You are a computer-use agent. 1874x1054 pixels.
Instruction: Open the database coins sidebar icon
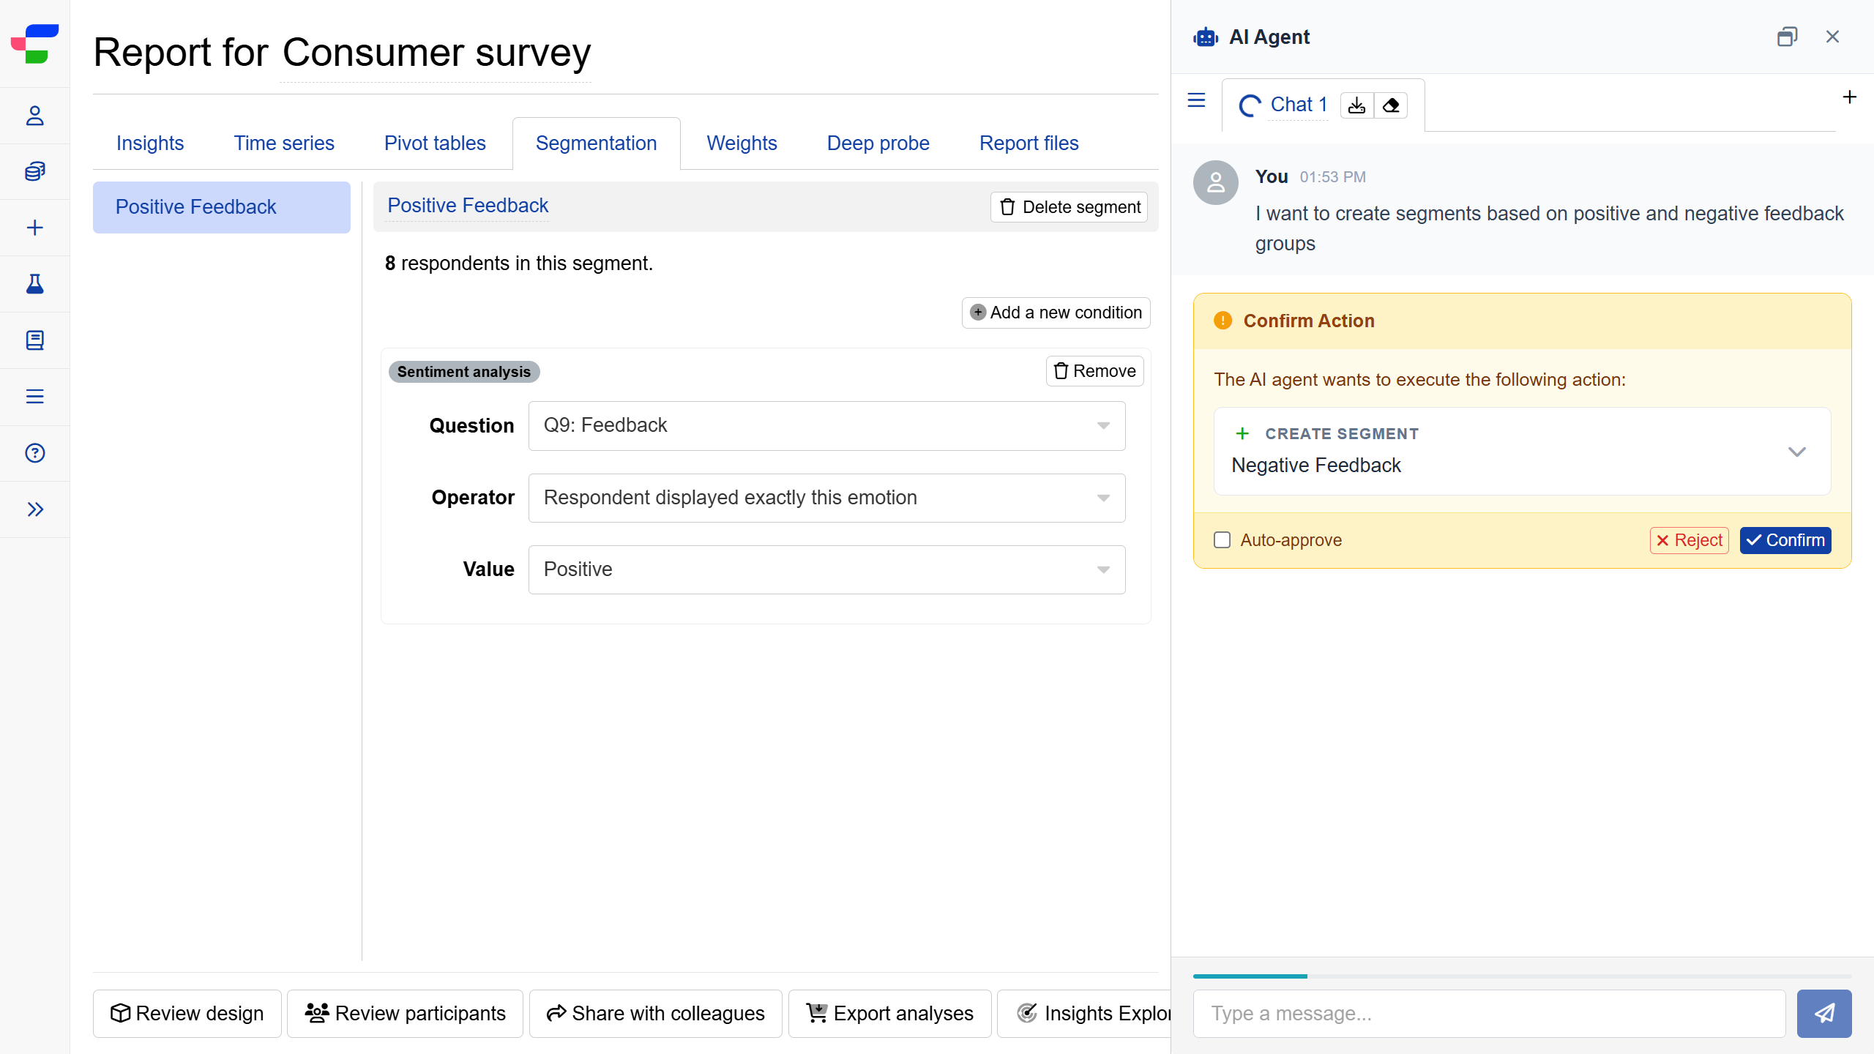pyautogui.click(x=34, y=172)
